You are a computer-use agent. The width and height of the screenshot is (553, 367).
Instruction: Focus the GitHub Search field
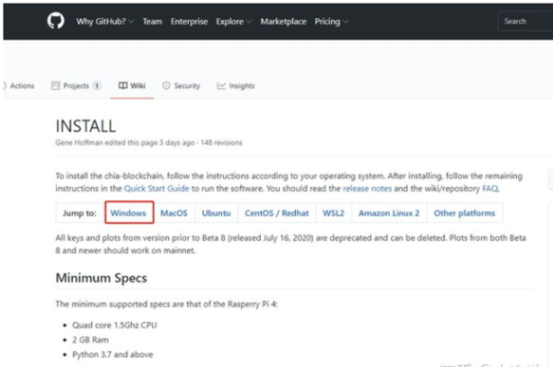click(x=525, y=21)
